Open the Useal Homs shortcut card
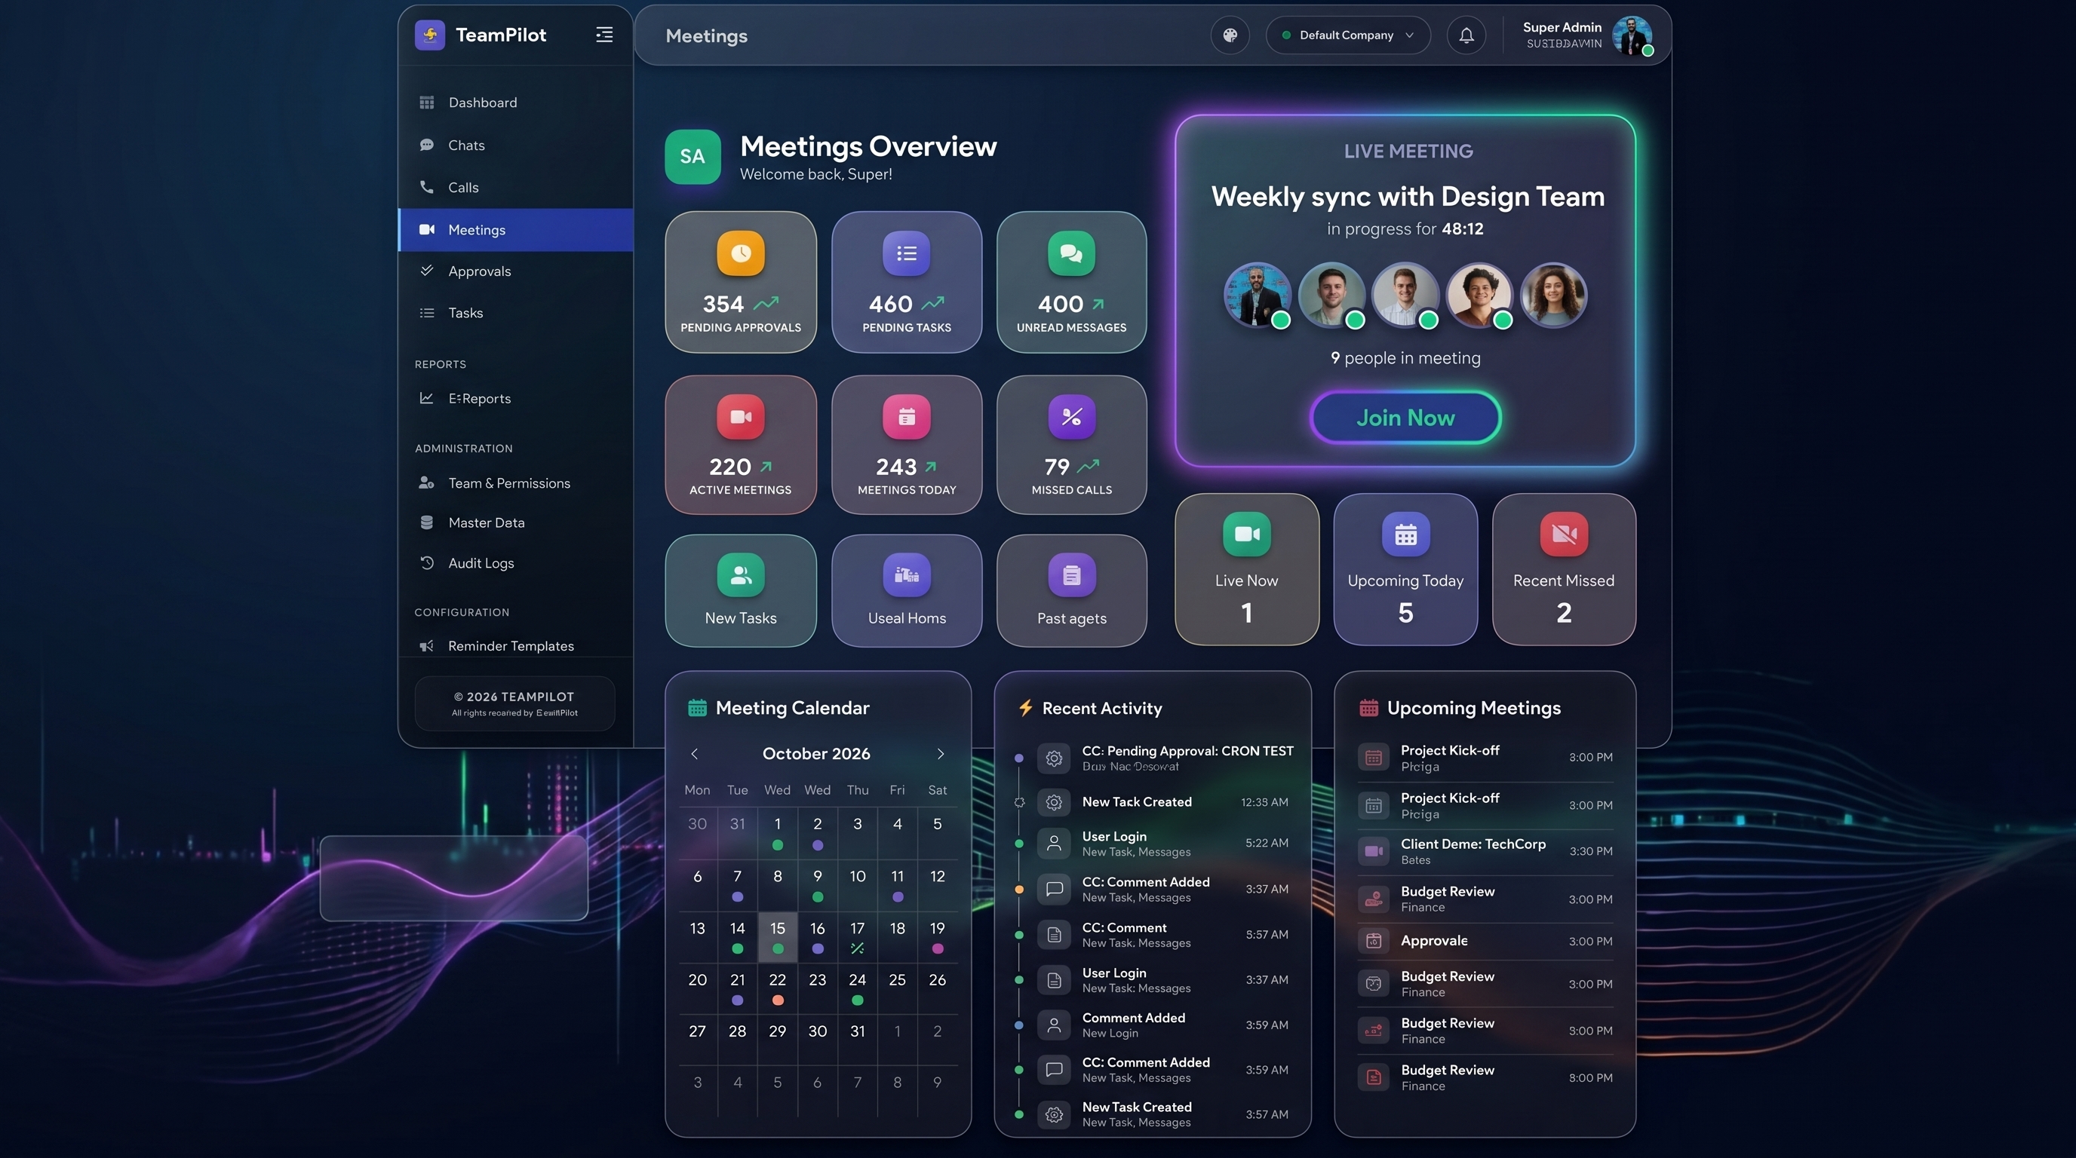The image size is (2076, 1158). [x=907, y=590]
